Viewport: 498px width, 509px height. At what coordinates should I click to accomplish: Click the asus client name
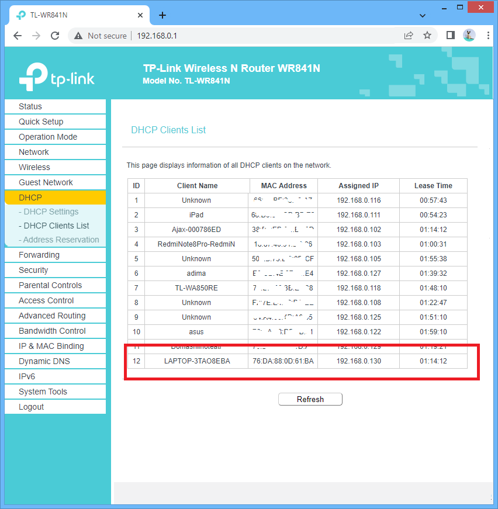(x=196, y=332)
